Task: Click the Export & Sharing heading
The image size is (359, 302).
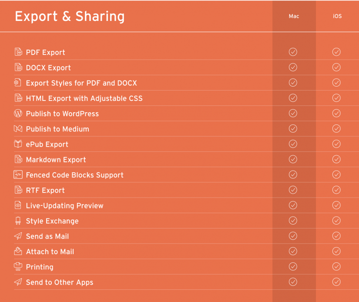Action: point(70,17)
